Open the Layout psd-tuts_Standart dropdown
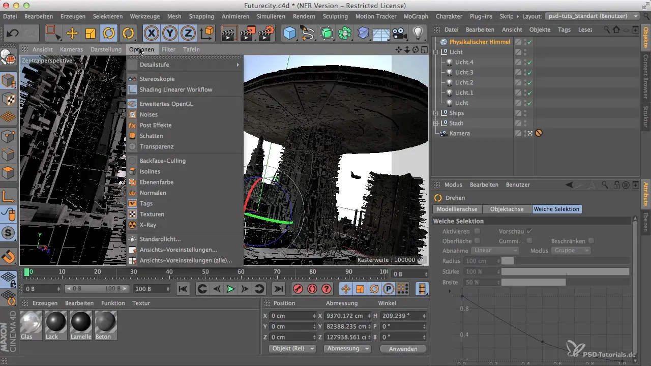The width and height of the screenshot is (651, 366). (593, 16)
